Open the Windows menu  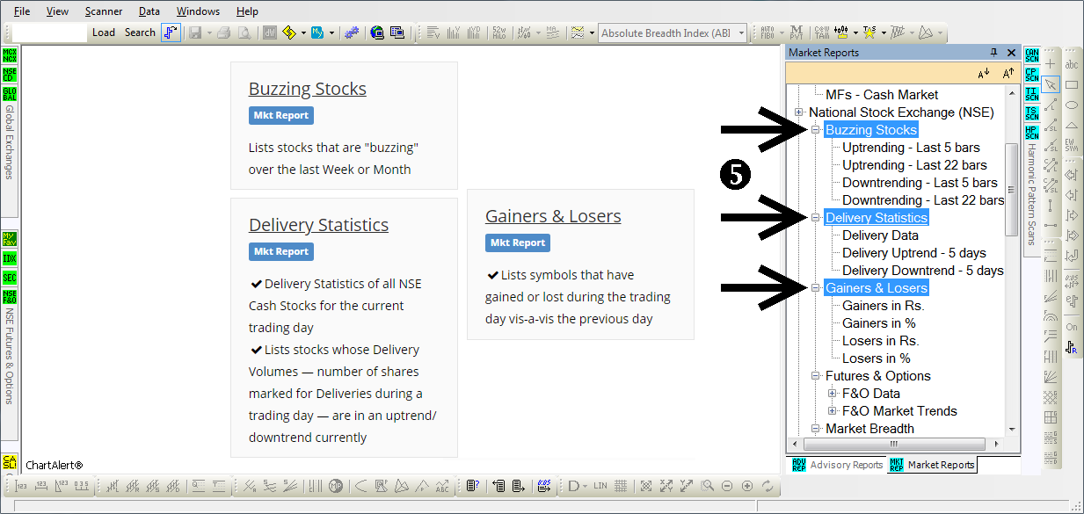198,11
